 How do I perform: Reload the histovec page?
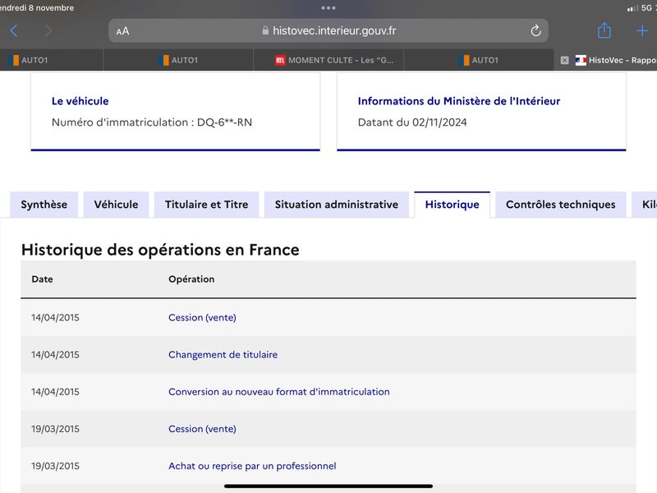click(535, 30)
